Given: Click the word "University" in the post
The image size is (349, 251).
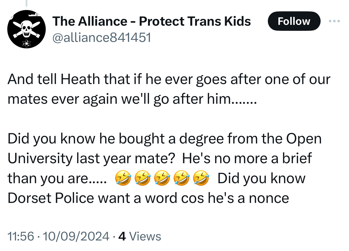Looking at the screenshot, I should (x=40, y=159).
